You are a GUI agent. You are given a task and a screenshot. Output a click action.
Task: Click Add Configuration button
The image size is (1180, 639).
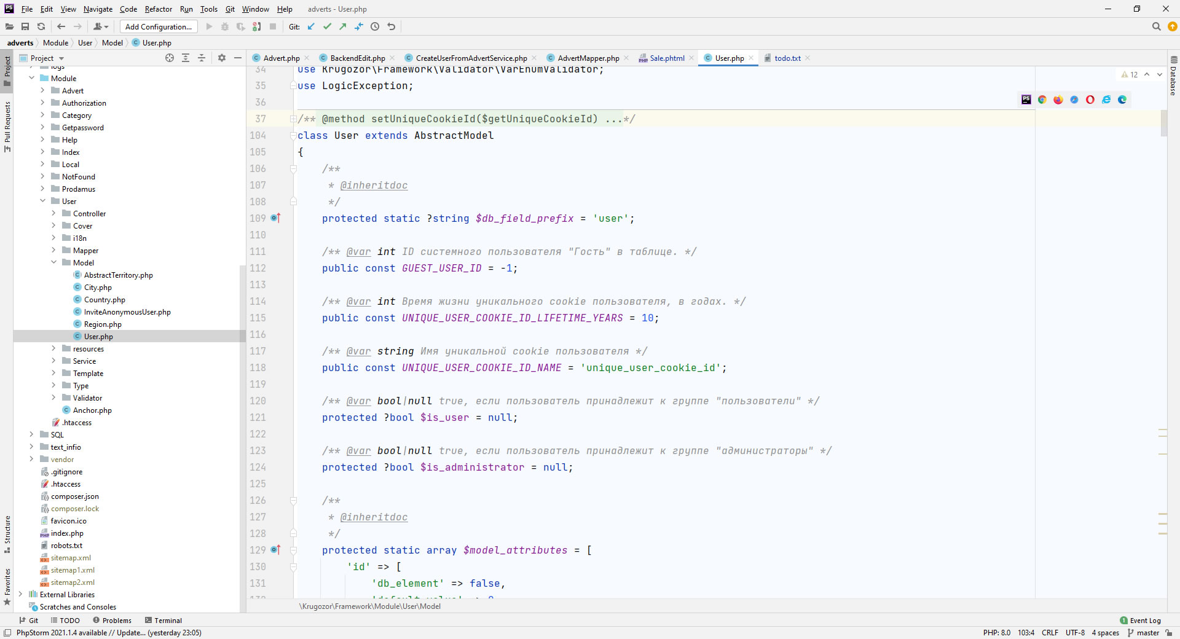pyautogui.click(x=159, y=26)
